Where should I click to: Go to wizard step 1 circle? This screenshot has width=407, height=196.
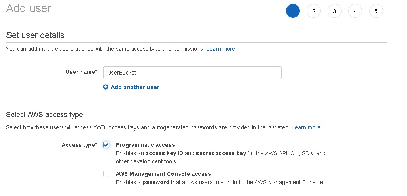(x=293, y=11)
